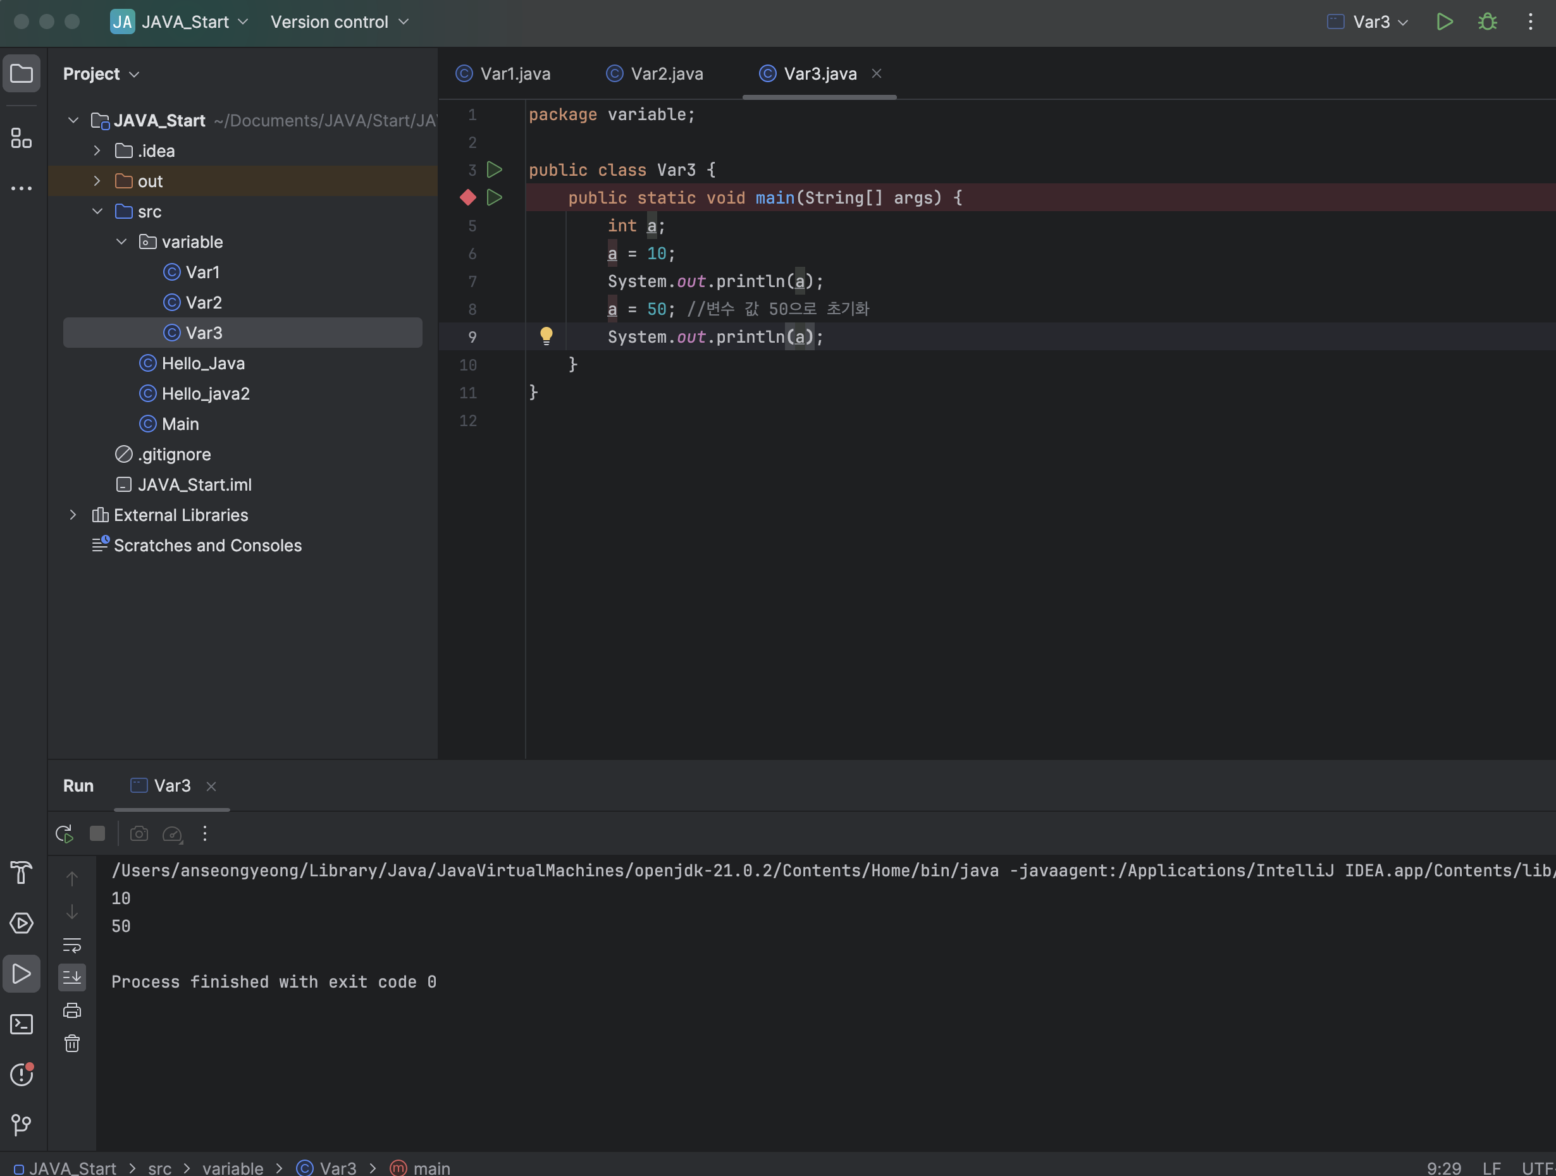Open Hello_Java class in project tree
The image size is (1556, 1176).
[202, 363]
